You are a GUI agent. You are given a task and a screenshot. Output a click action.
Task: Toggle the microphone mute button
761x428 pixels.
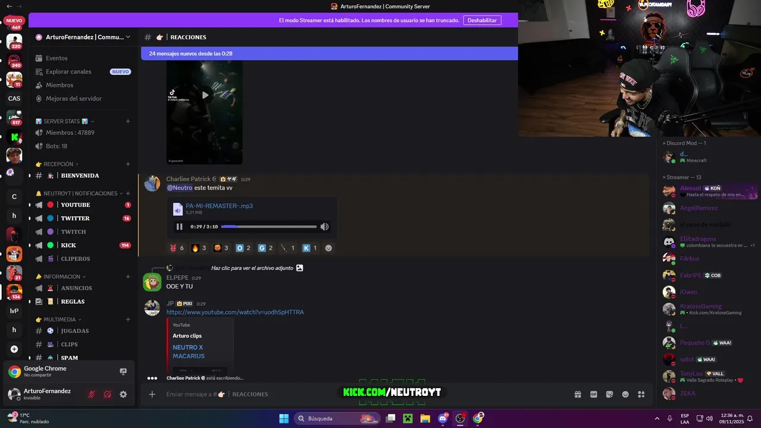click(92, 394)
